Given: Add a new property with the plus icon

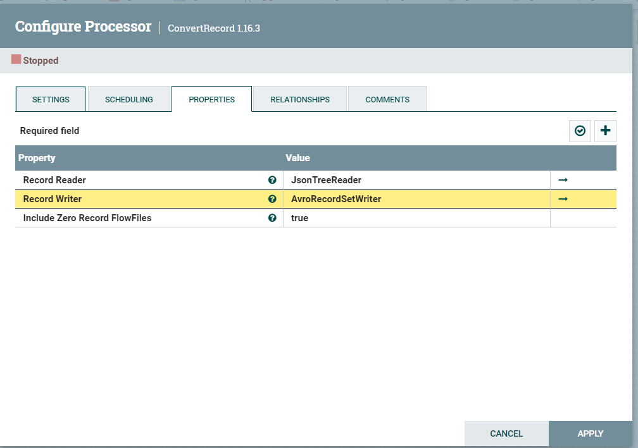Looking at the screenshot, I should coord(605,131).
